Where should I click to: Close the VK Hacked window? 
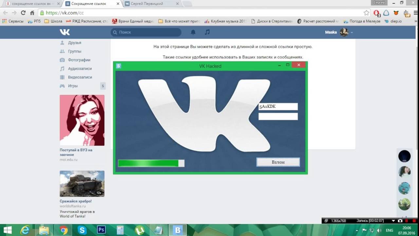299,65
